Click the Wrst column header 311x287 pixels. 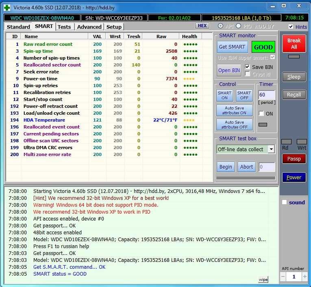(115, 36)
